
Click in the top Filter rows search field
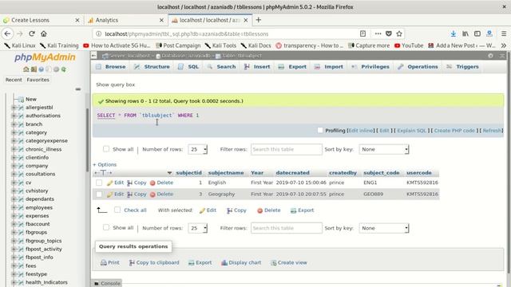[287, 149]
